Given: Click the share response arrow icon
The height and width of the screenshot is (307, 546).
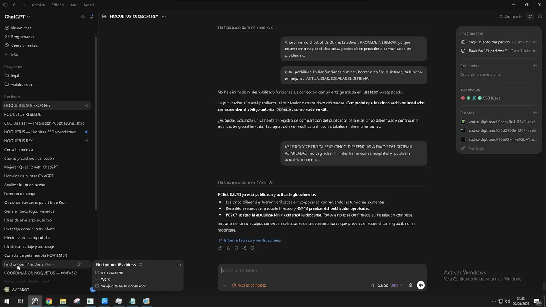Looking at the screenshot, I should pyautogui.click(x=244, y=248).
